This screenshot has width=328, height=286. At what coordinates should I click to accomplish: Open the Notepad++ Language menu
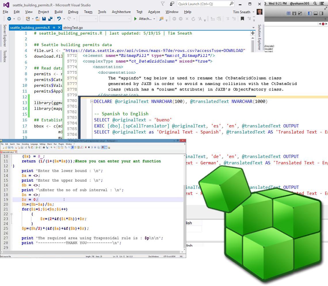pos(34,144)
